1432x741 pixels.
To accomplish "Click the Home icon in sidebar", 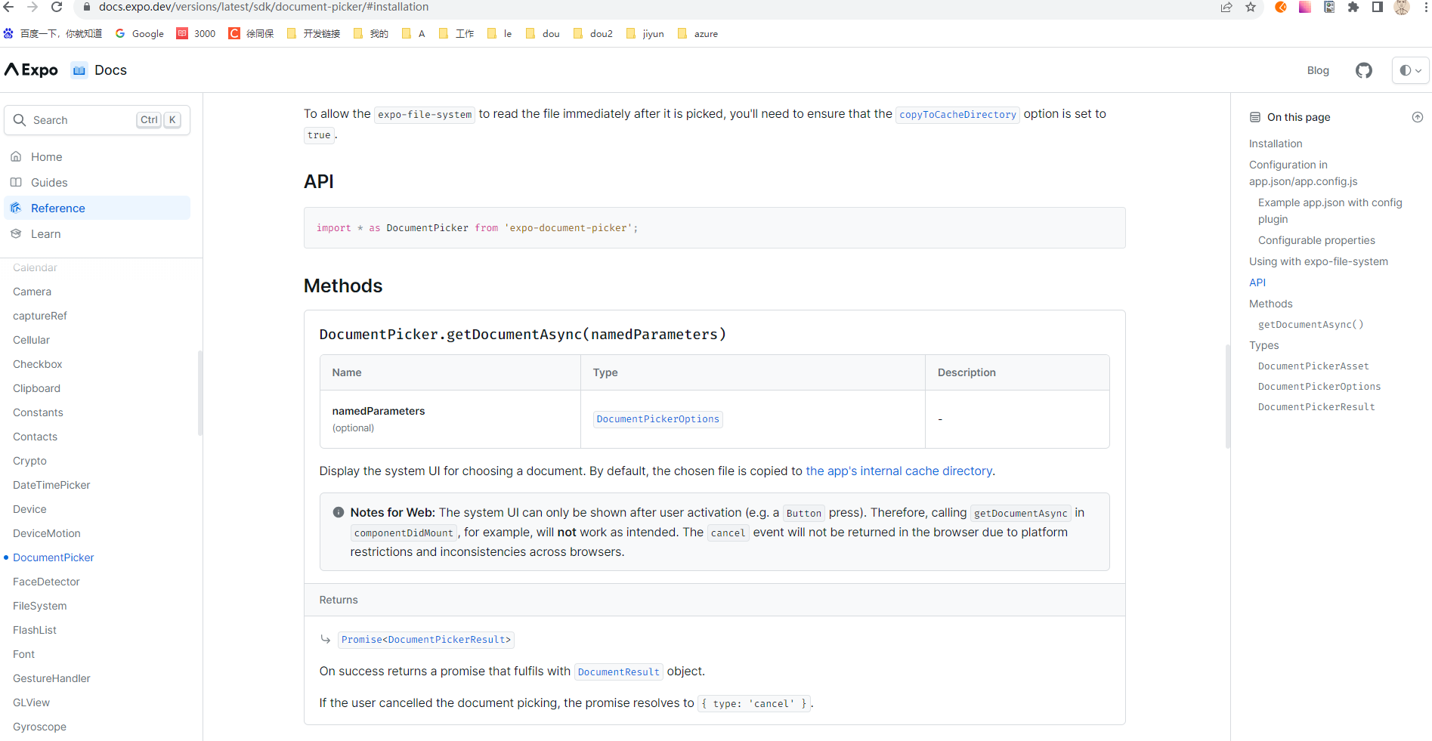I will (x=16, y=156).
